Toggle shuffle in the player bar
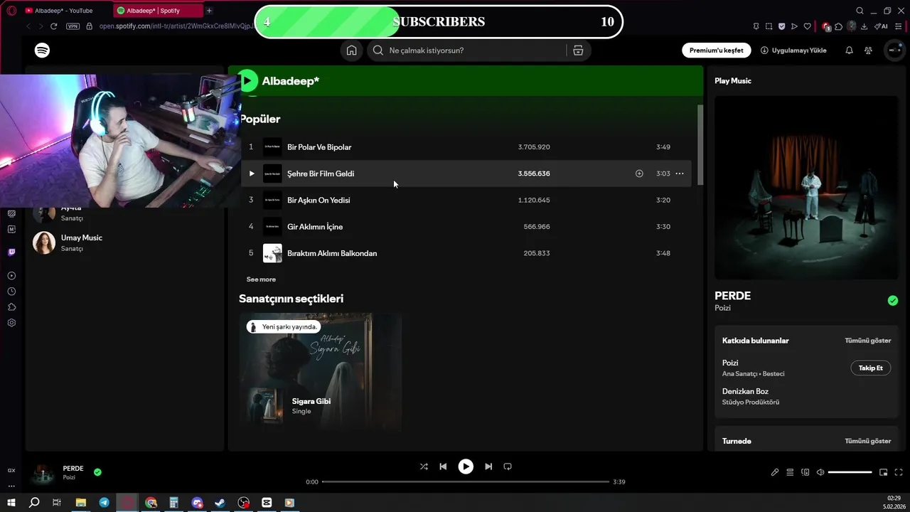Image resolution: width=910 pixels, height=512 pixels. [x=424, y=466]
